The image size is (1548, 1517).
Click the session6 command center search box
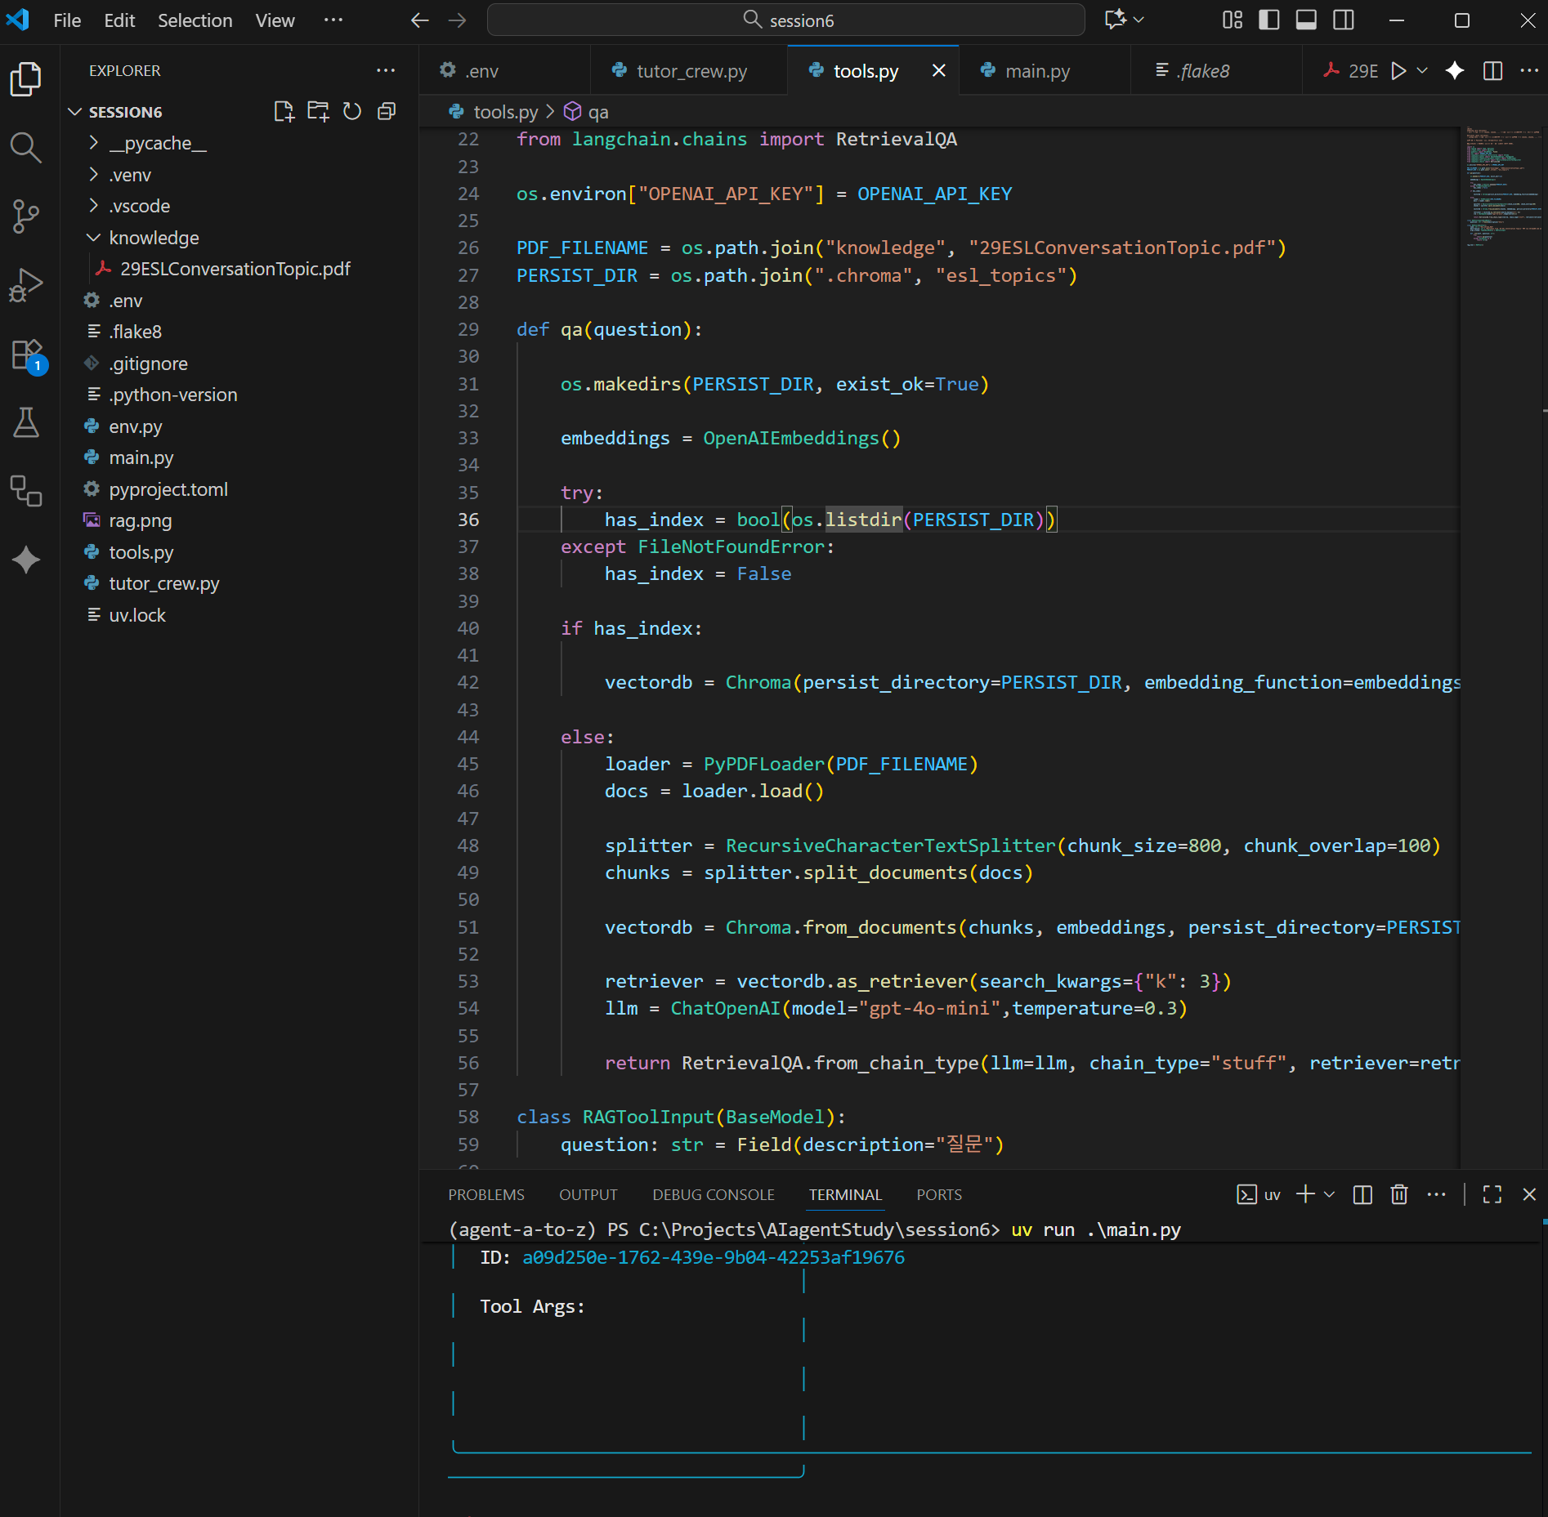(785, 20)
